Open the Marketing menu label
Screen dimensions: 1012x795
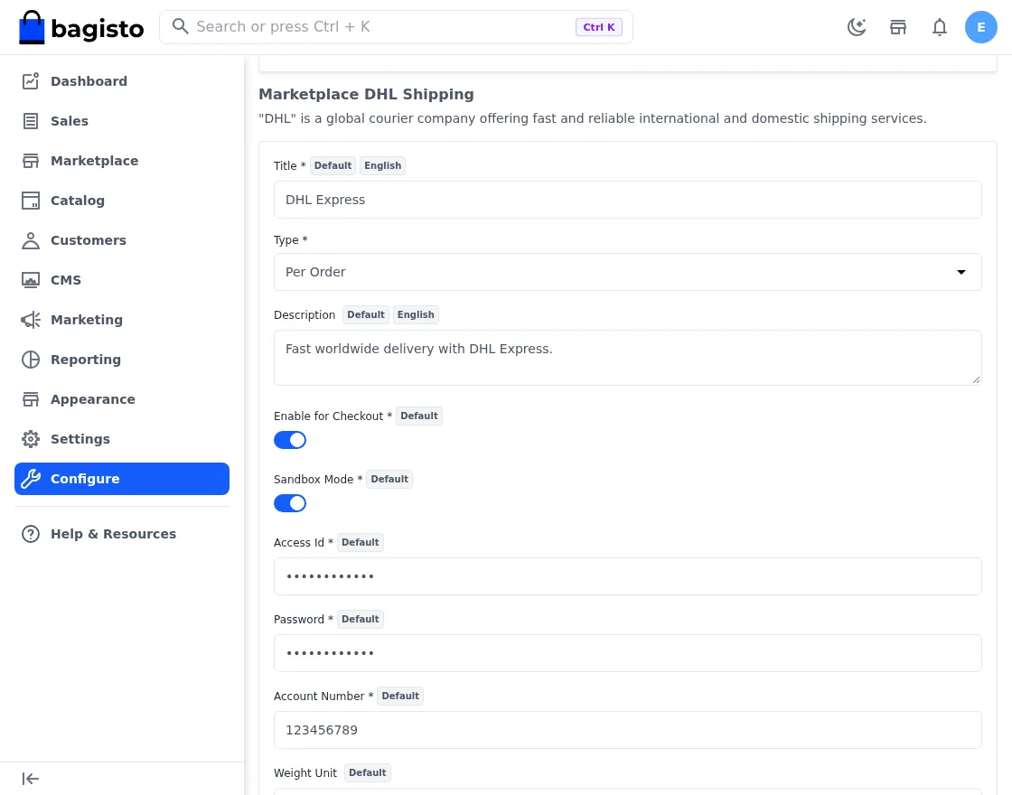pyautogui.click(x=87, y=320)
